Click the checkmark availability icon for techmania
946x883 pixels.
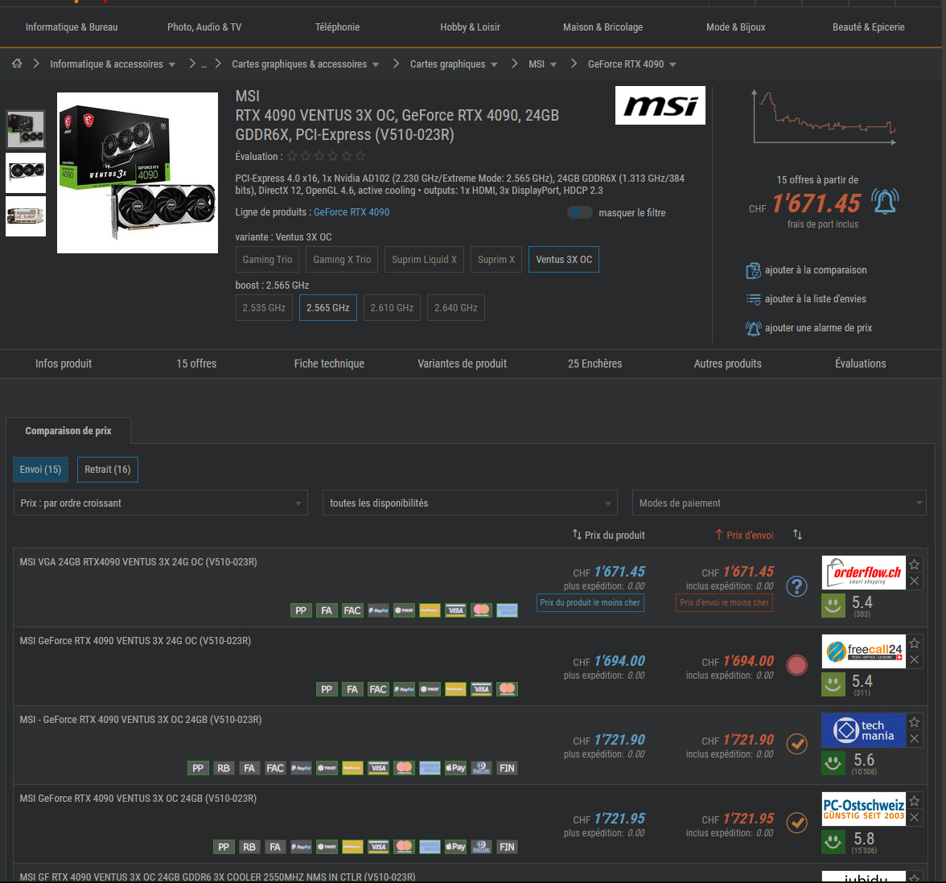(x=796, y=744)
